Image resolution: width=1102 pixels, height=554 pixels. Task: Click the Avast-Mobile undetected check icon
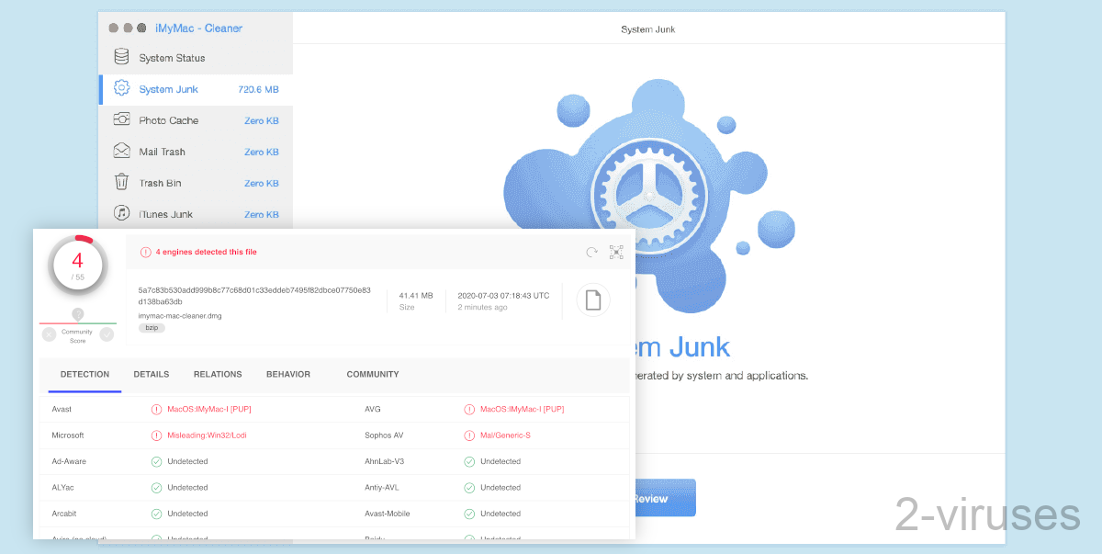tap(470, 514)
